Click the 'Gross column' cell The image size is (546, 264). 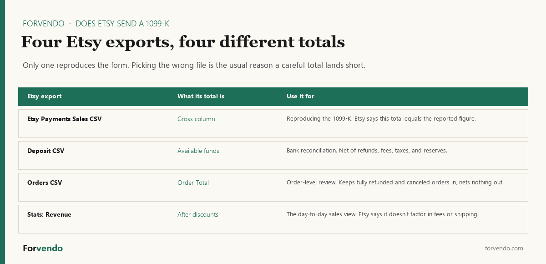coord(196,119)
